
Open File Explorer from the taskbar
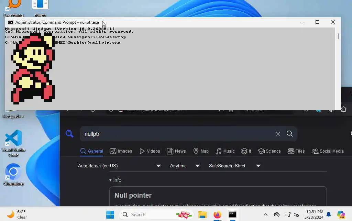[x=202, y=215]
